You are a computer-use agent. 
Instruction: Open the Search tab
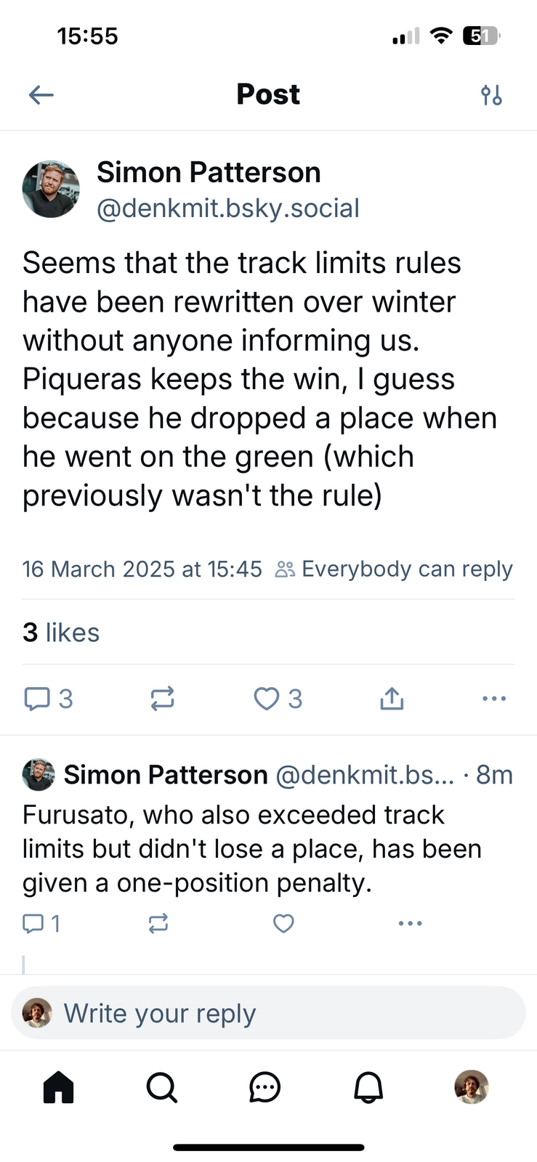(x=161, y=1087)
